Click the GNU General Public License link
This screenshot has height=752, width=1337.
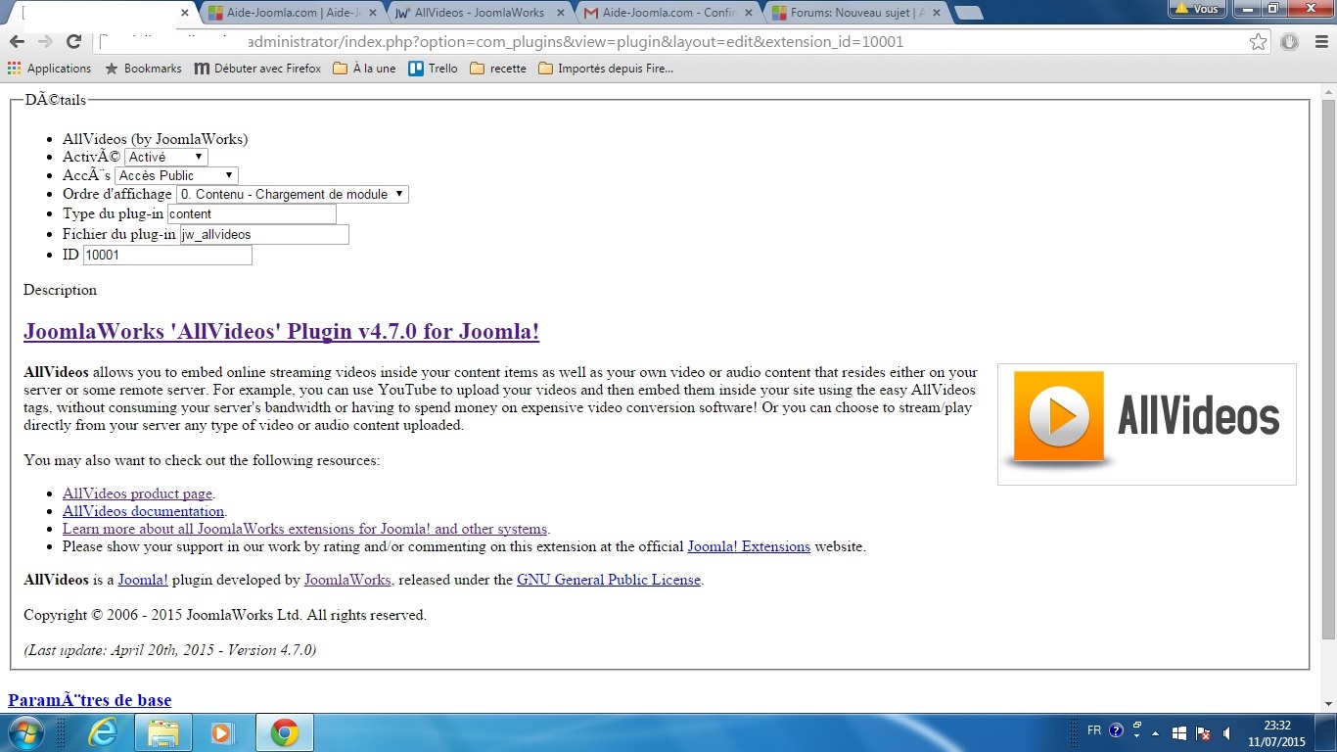tap(608, 580)
